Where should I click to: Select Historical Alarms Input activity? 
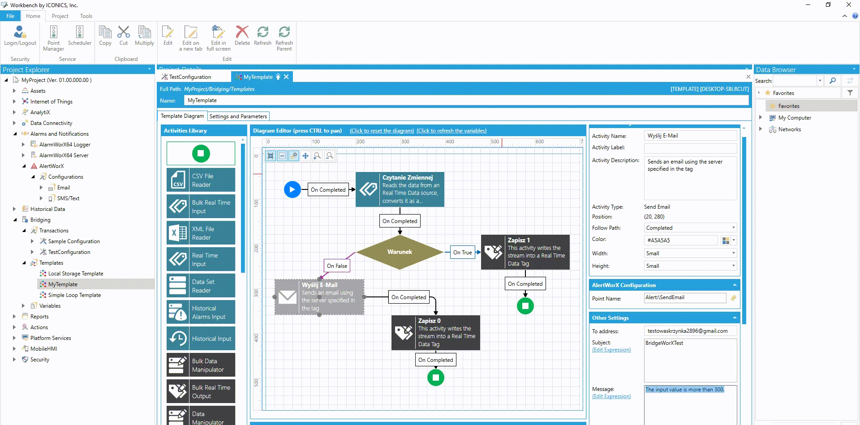(x=201, y=312)
